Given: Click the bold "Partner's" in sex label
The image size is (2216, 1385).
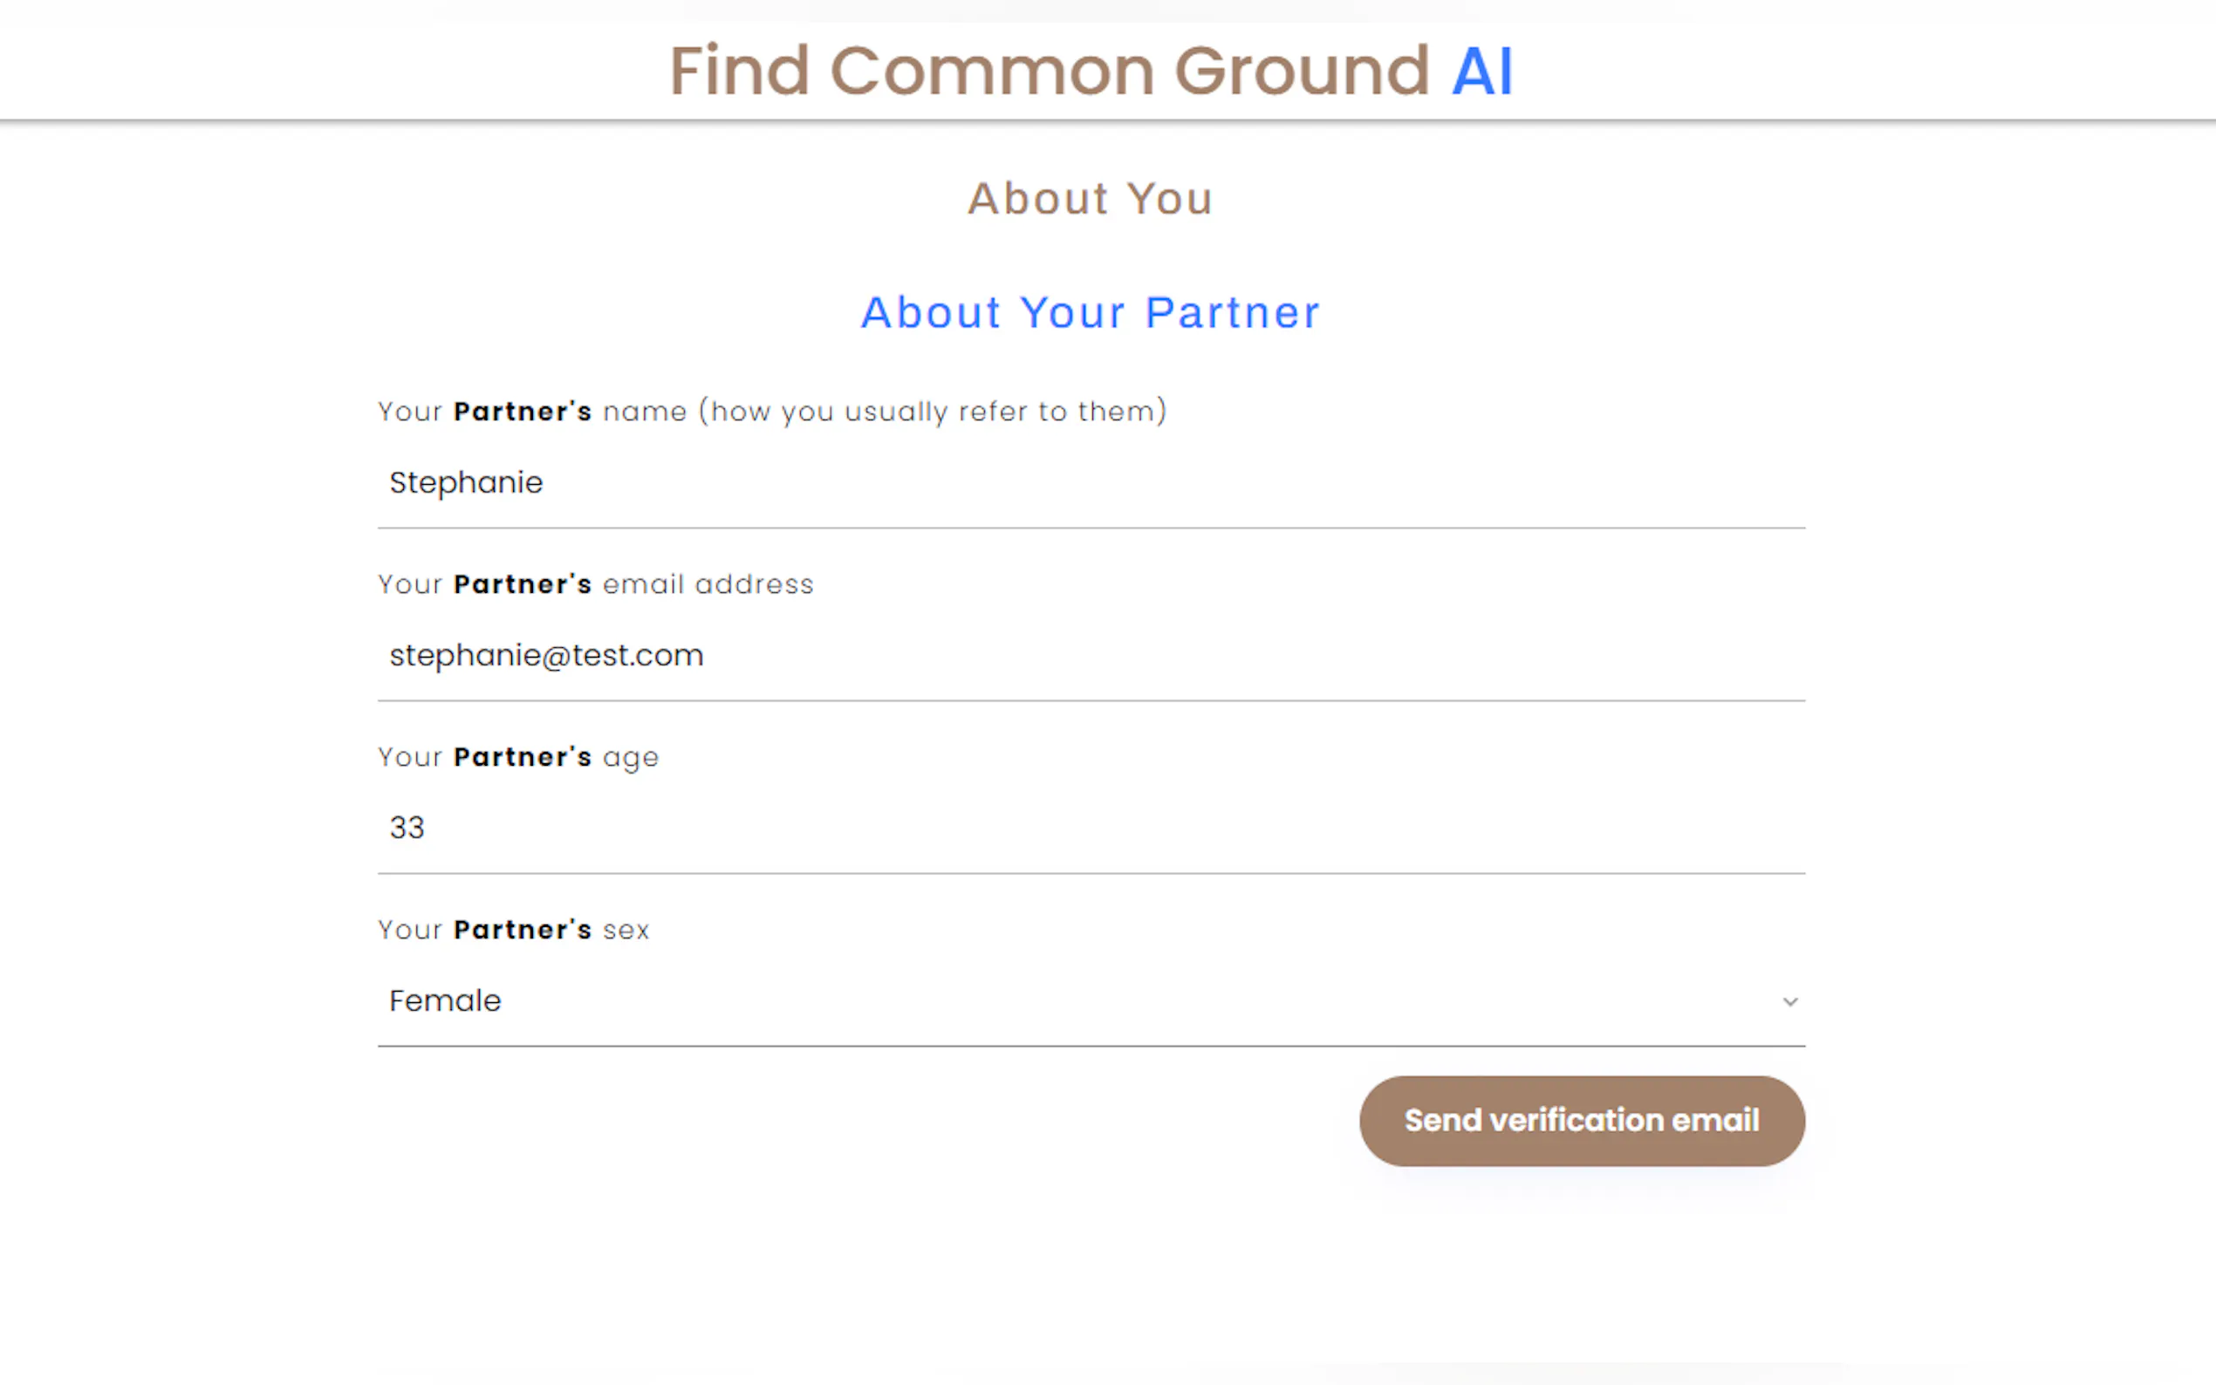Looking at the screenshot, I should (523, 931).
